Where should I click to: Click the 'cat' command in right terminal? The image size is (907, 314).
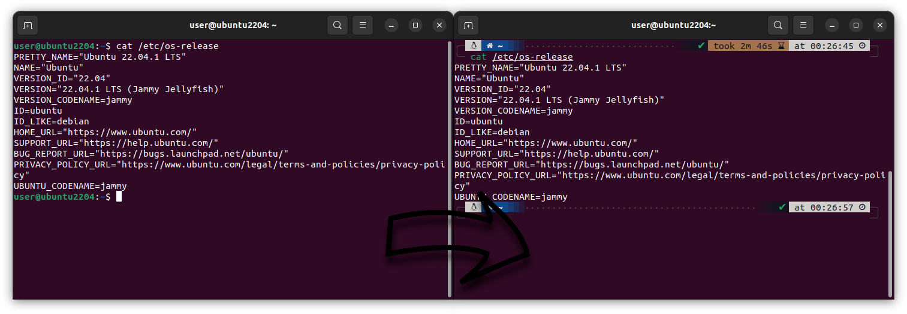[x=478, y=57]
